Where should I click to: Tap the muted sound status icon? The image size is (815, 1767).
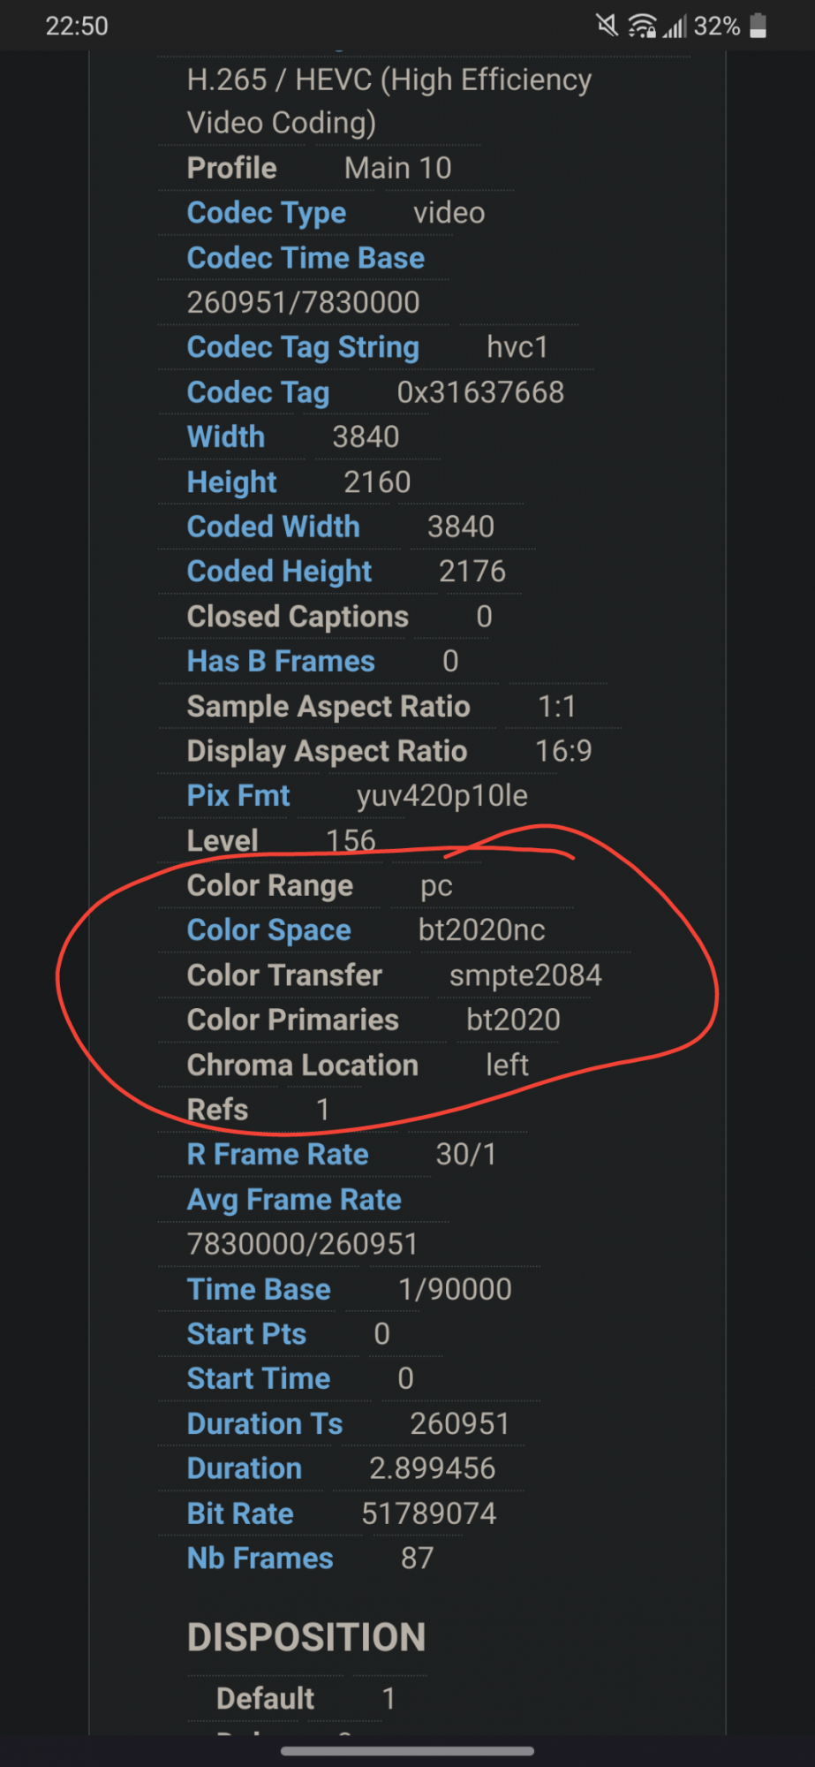pyautogui.click(x=607, y=26)
